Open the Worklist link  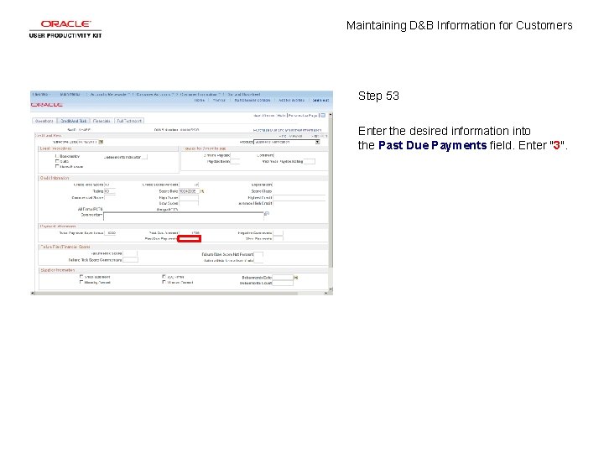[219, 100]
